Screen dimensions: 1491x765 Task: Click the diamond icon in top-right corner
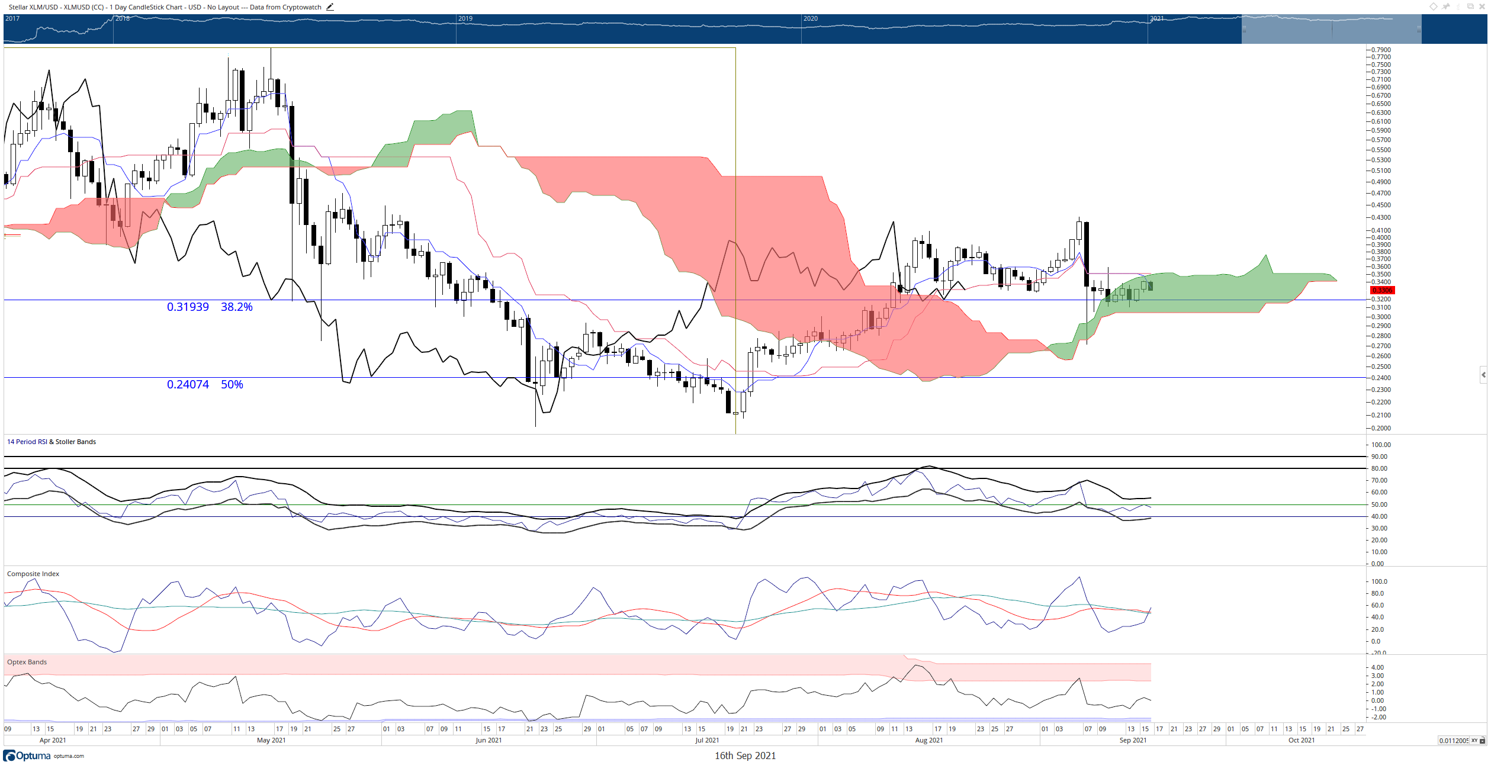(1434, 7)
